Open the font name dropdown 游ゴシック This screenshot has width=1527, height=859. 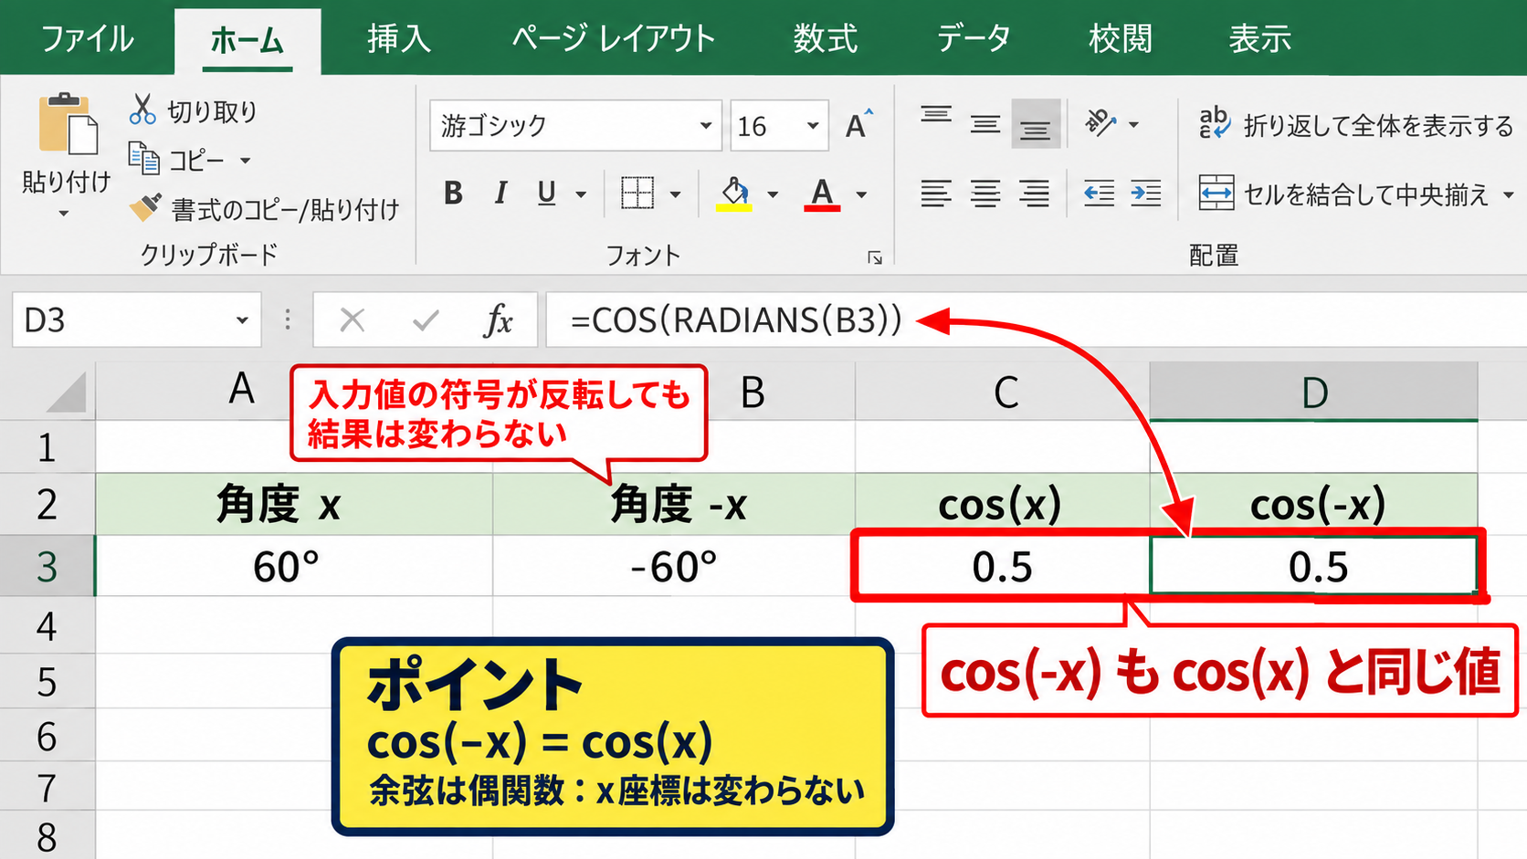pos(705,125)
